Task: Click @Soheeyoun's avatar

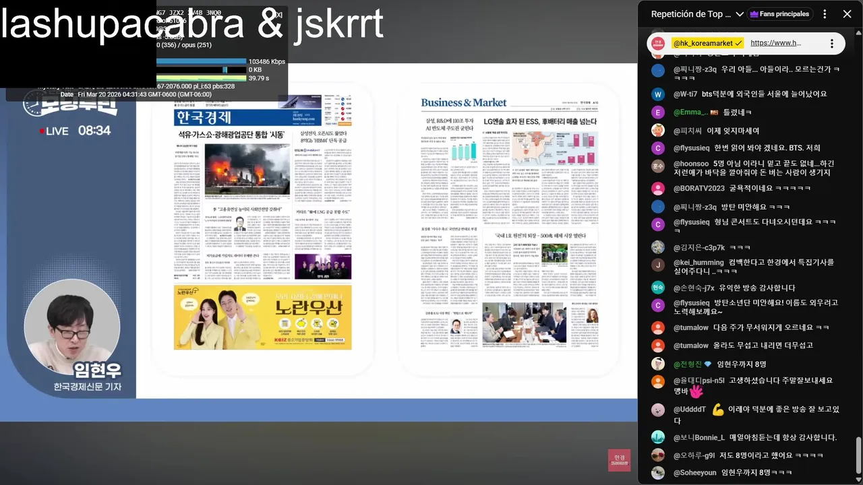Action: (x=658, y=473)
